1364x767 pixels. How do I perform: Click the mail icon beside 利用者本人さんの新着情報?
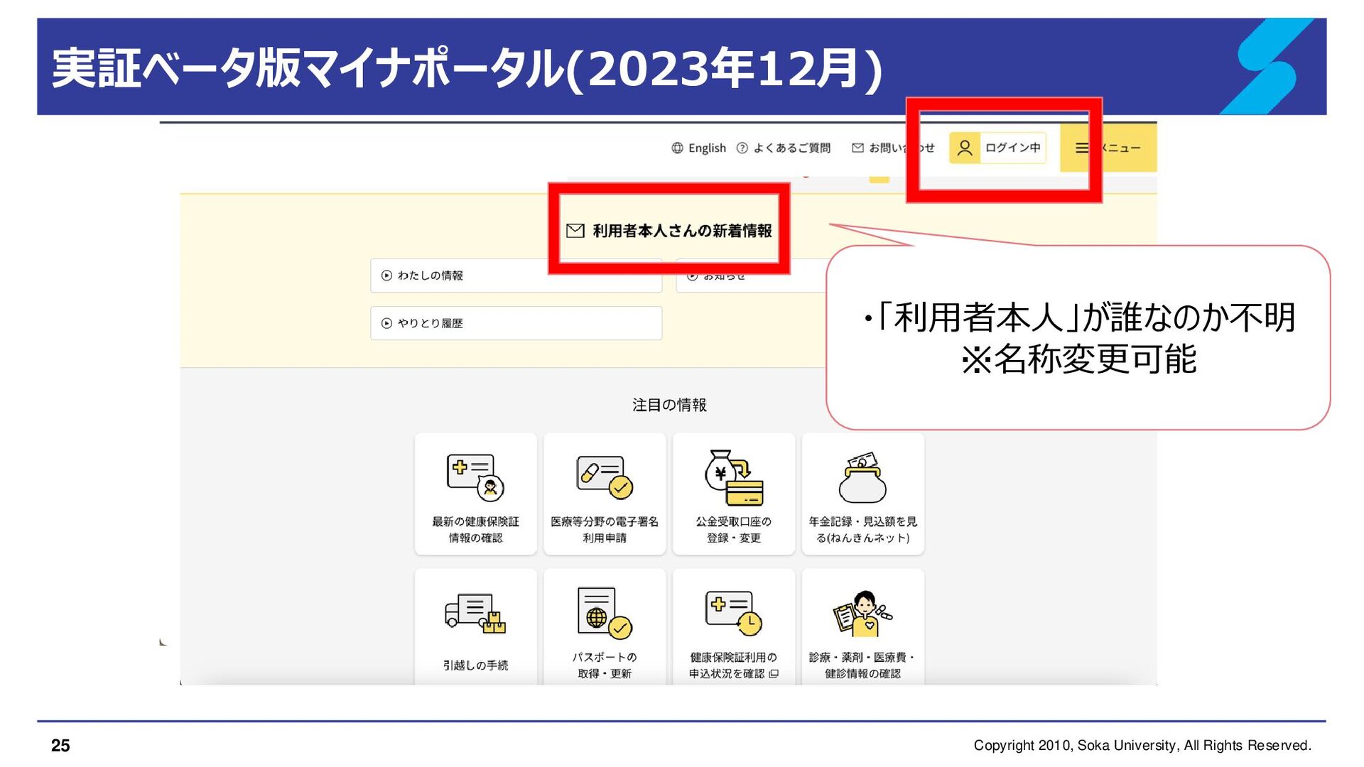(x=575, y=231)
